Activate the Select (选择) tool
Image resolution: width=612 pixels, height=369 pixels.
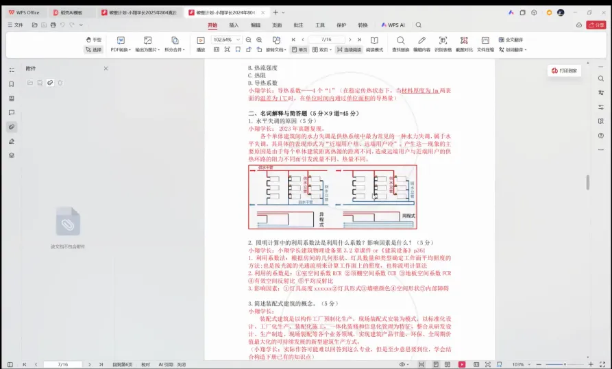pos(94,50)
